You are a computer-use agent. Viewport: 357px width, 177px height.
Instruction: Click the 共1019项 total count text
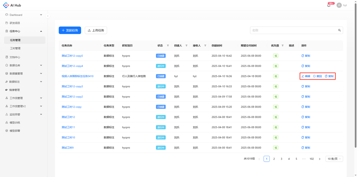pyautogui.click(x=249, y=159)
